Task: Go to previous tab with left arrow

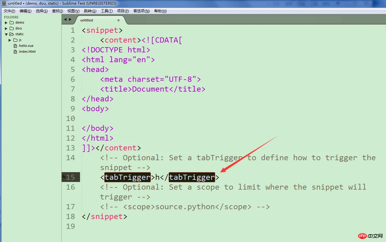Action: (x=65, y=19)
